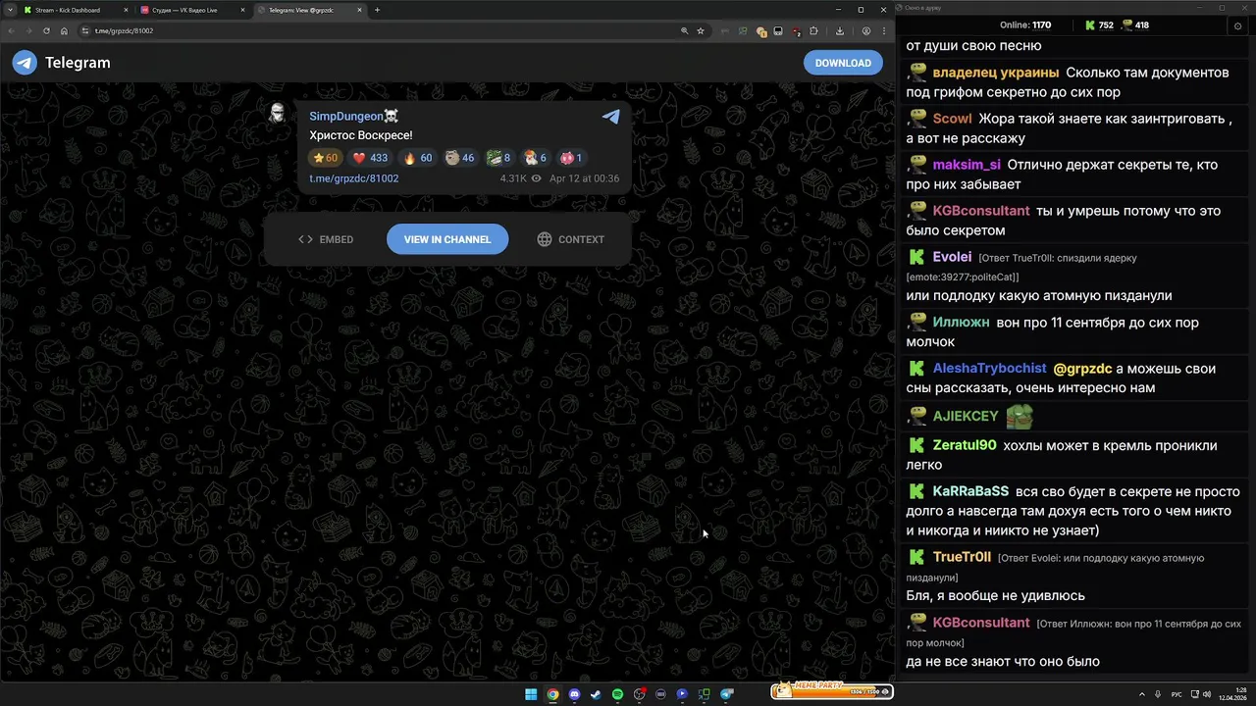Click the Kick viewer count 752
Screen dimensions: 1256x706
coord(1099,25)
